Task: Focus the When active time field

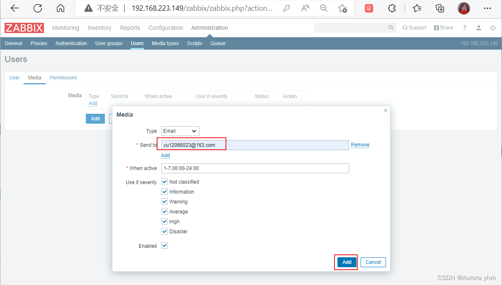Action: (x=255, y=168)
